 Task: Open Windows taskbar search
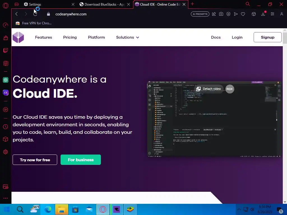coord(20,209)
